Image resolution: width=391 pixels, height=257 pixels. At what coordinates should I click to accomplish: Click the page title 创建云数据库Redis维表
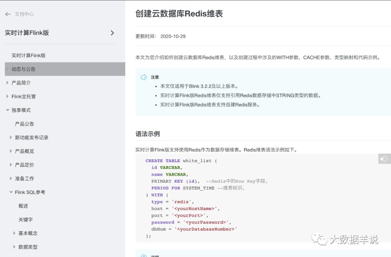point(179,14)
